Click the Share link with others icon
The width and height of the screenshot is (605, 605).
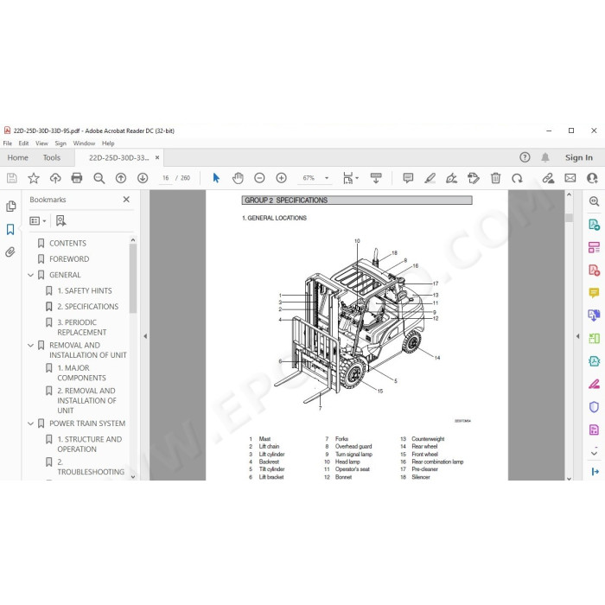coord(548,178)
